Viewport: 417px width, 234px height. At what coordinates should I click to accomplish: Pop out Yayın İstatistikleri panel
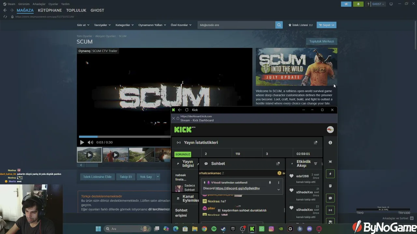point(315,143)
